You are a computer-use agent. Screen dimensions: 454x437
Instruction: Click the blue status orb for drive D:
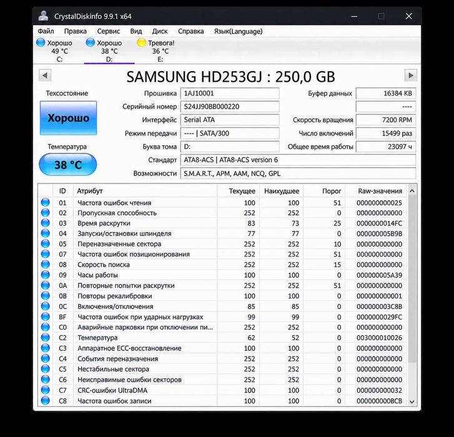[91, 42]
